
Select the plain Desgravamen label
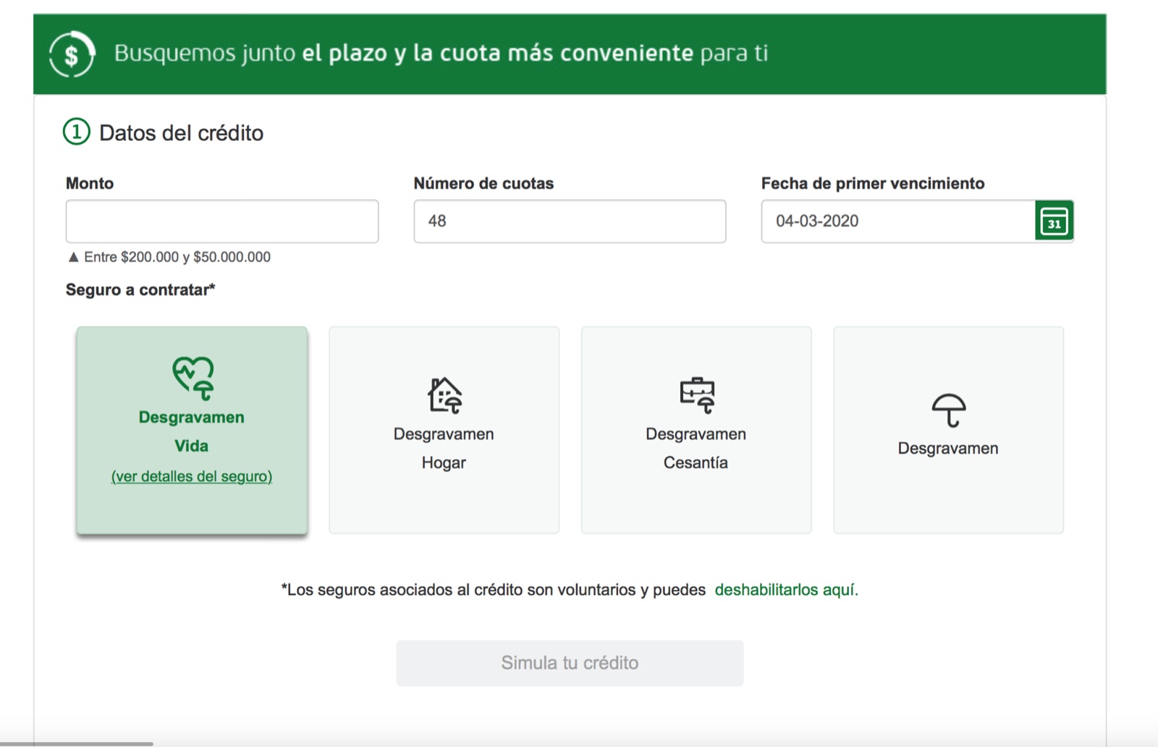tap(948, 448)
